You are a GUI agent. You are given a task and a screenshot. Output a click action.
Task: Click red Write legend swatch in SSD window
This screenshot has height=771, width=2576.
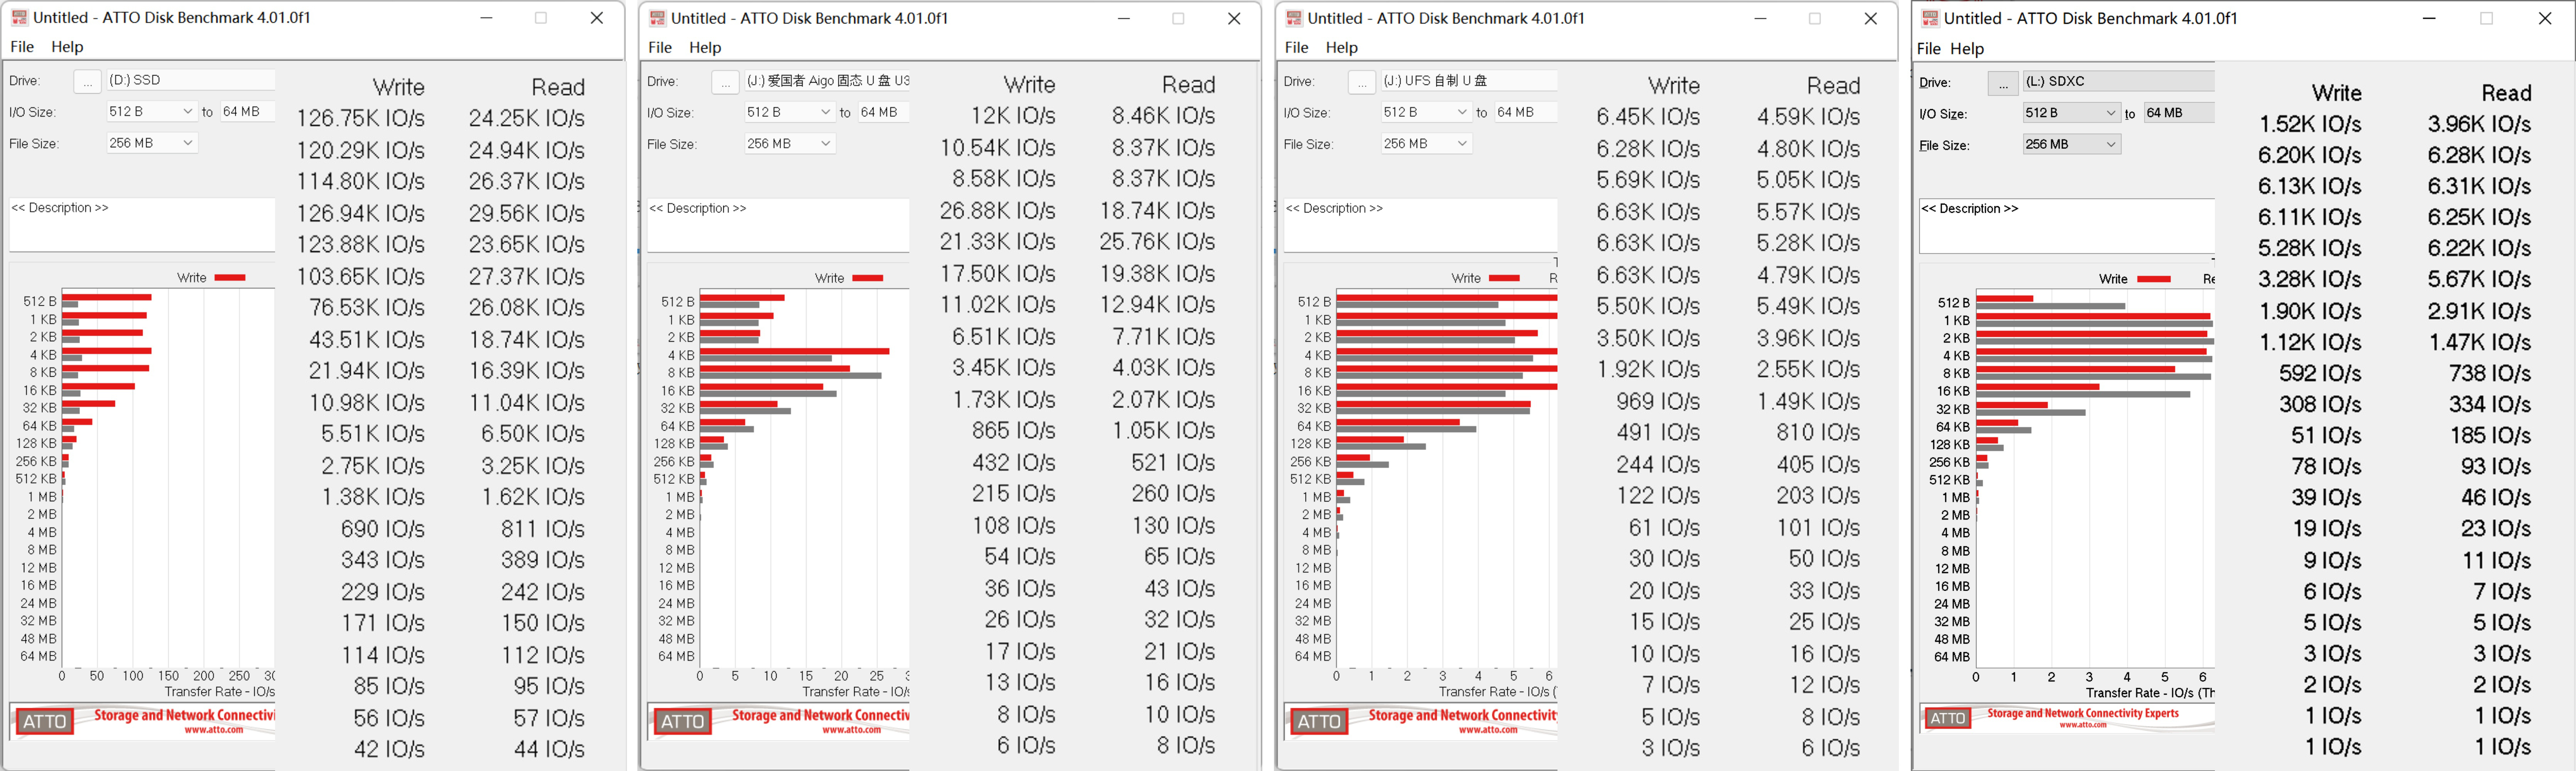(230, 278)
